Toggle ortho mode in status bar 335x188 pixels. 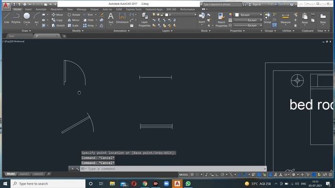click(x=217, y=174)
